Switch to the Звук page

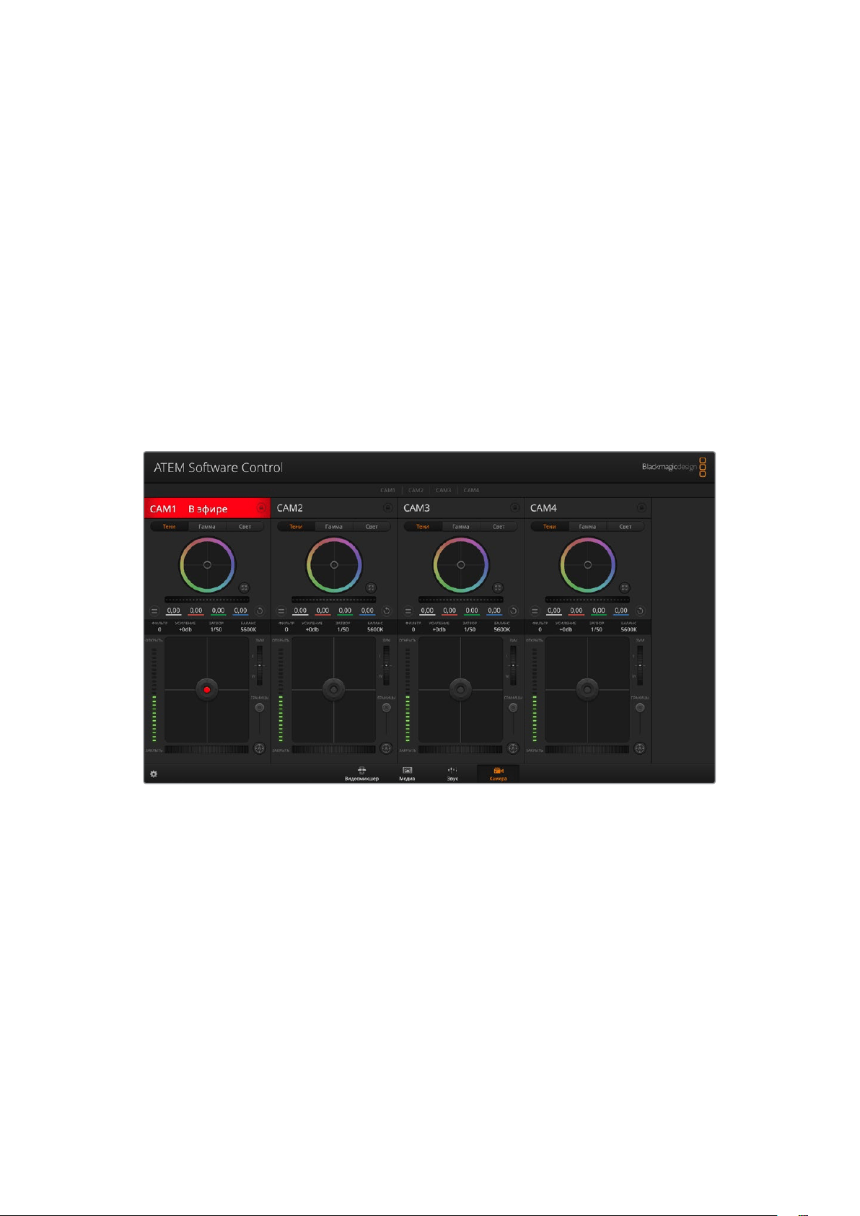pos(452,774)
